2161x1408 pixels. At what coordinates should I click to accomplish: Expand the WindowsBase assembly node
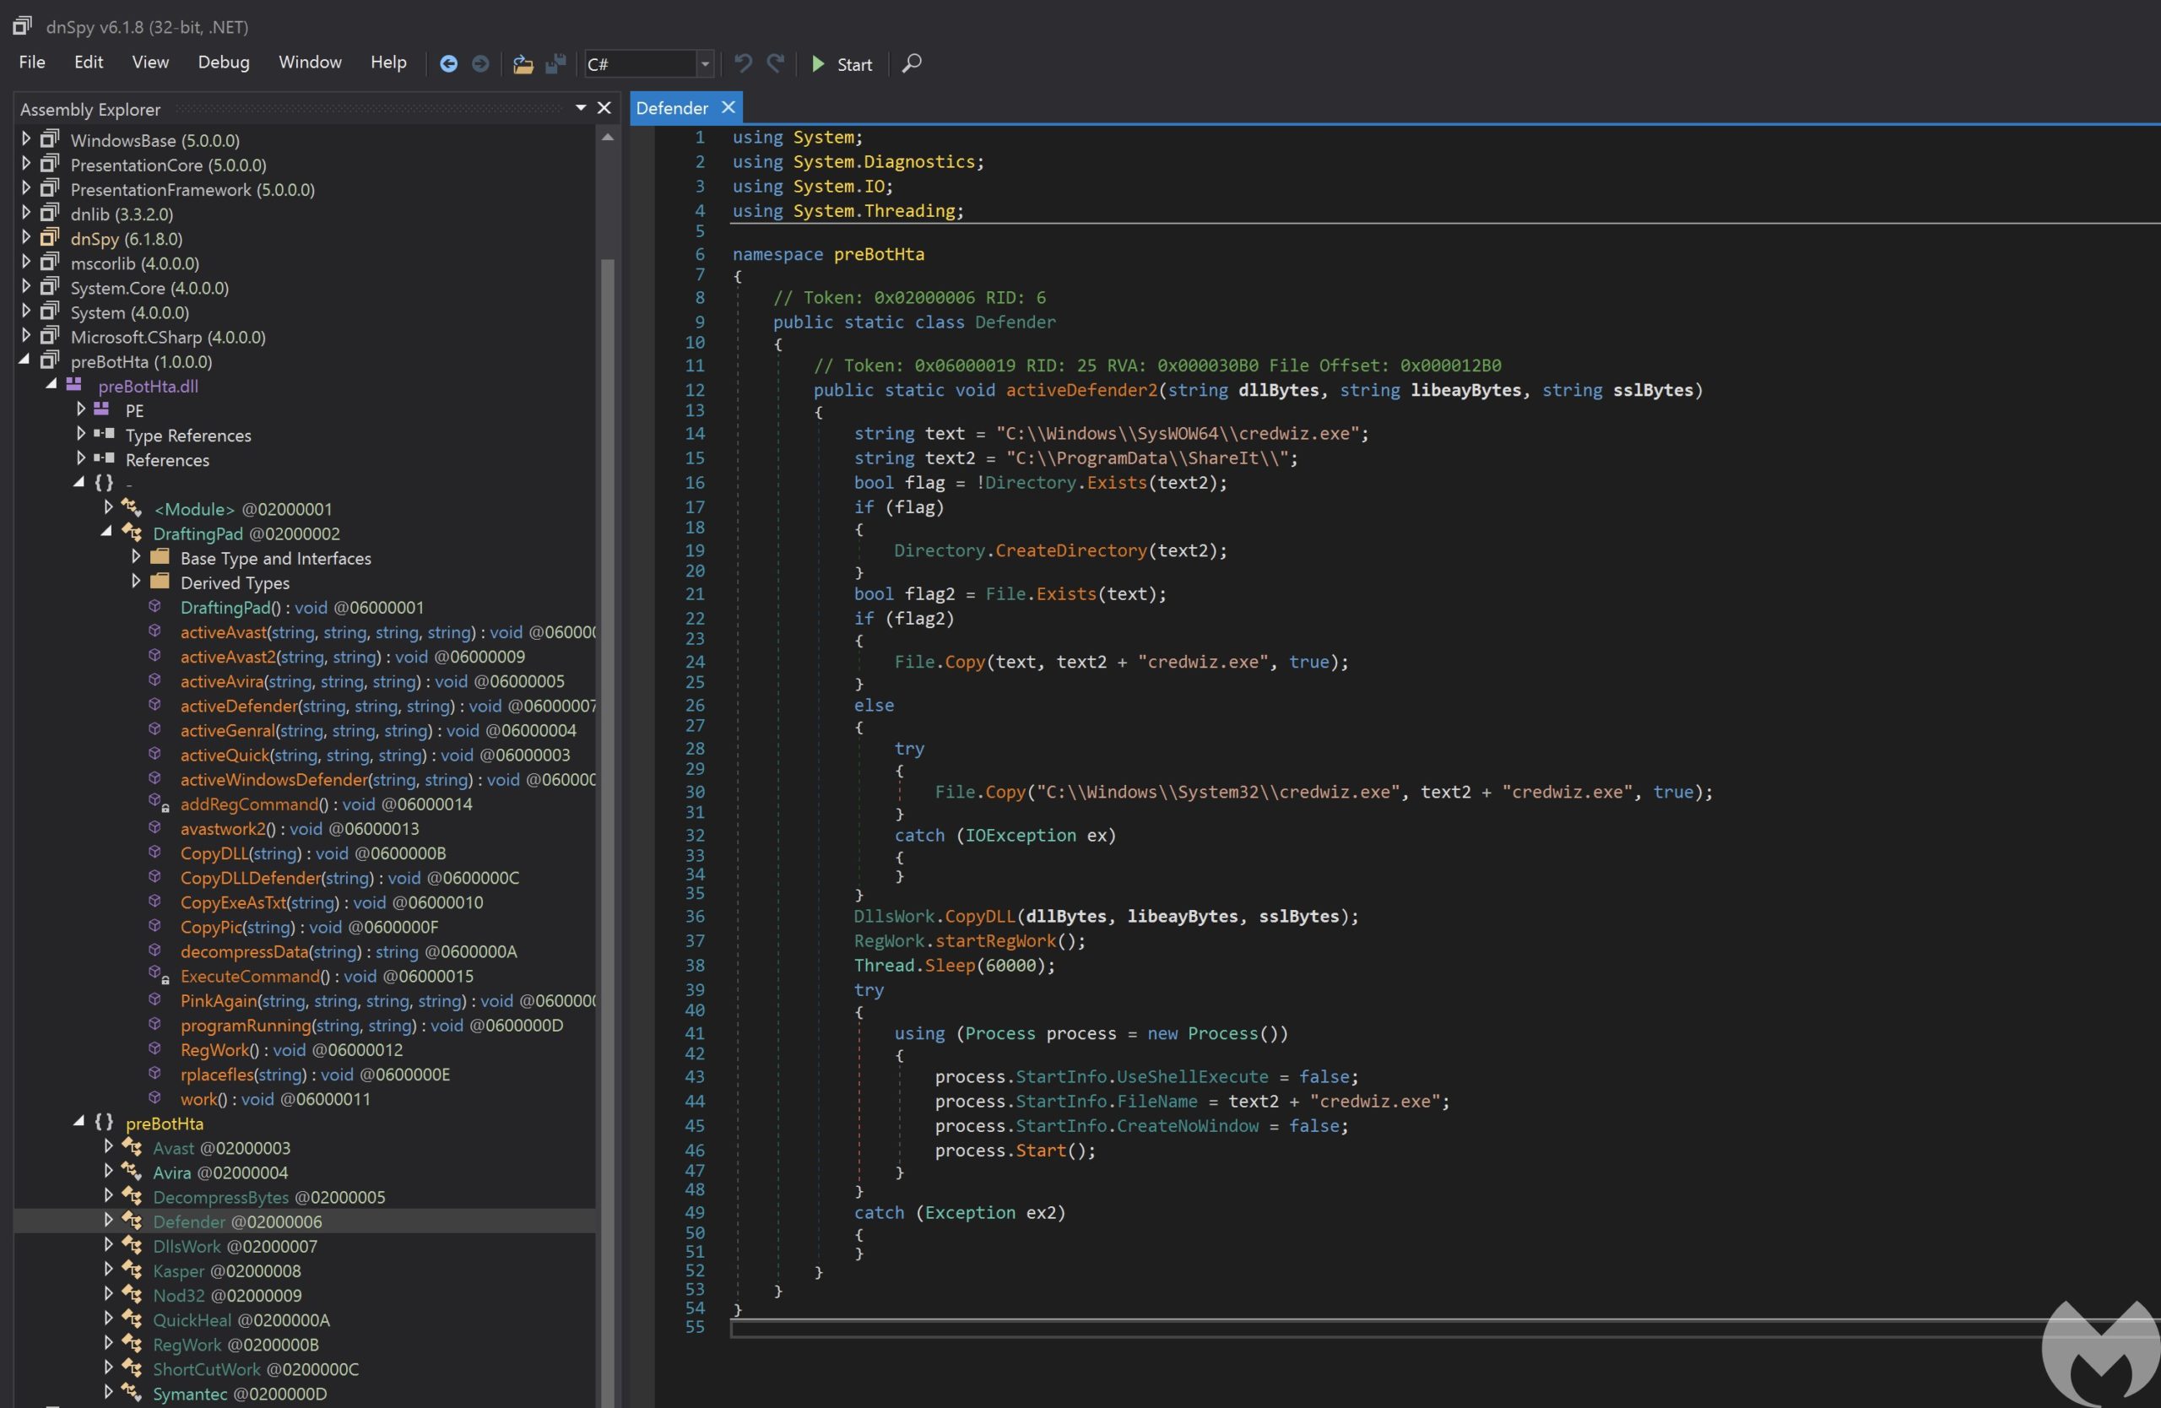click(x=25, y=139)
